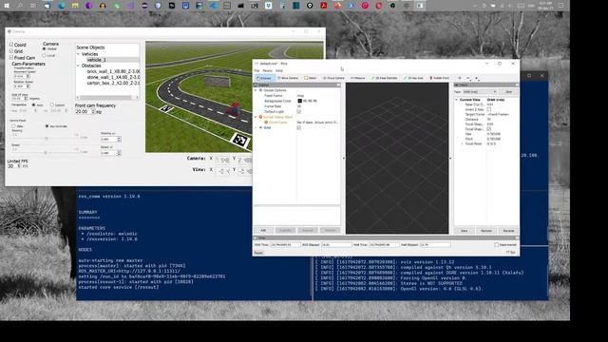Viewport: 608px width, 342px height.
Task: Toggle the Grid checkbox in simulator window
Action: coord(11,50)
